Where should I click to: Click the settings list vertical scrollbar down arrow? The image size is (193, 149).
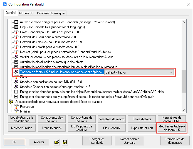pyautogui.click(x=183, y=110)
